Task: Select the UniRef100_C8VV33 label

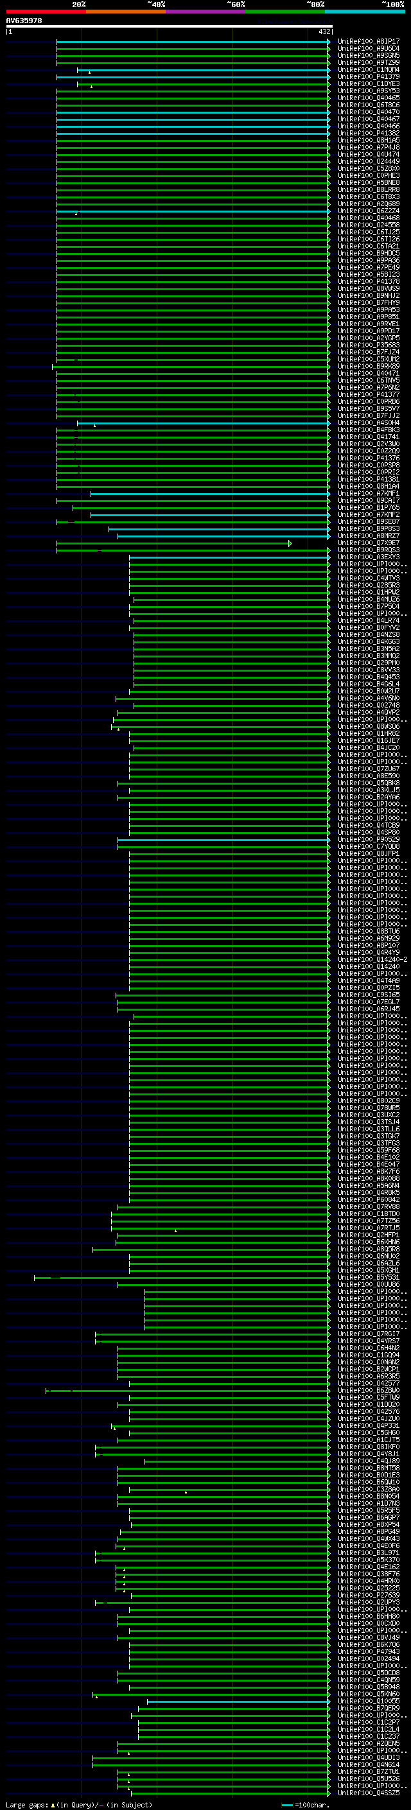Action: [x=368, y=670]
